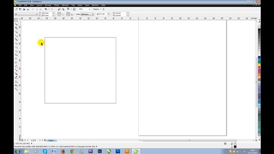Select the Shape tool
Image resolution: width=274 pixels, height=154 pixels.
tap(16, 24)
